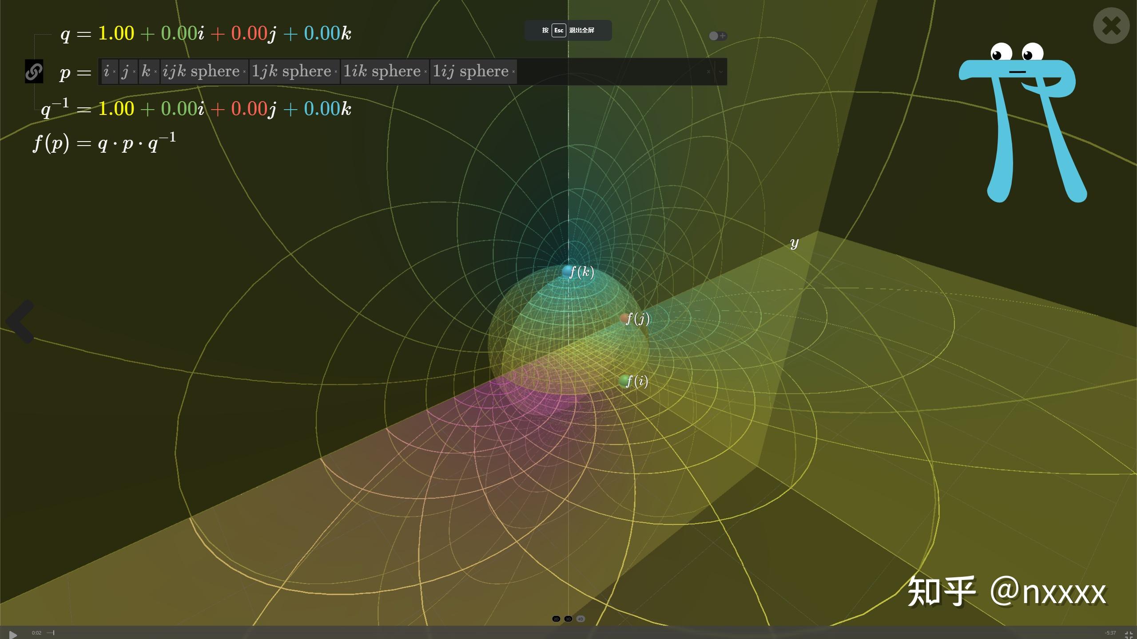This screenshot has width=1137, height=639.
Task: Remove the 1ik sphere tag
Action: point(425,72)
